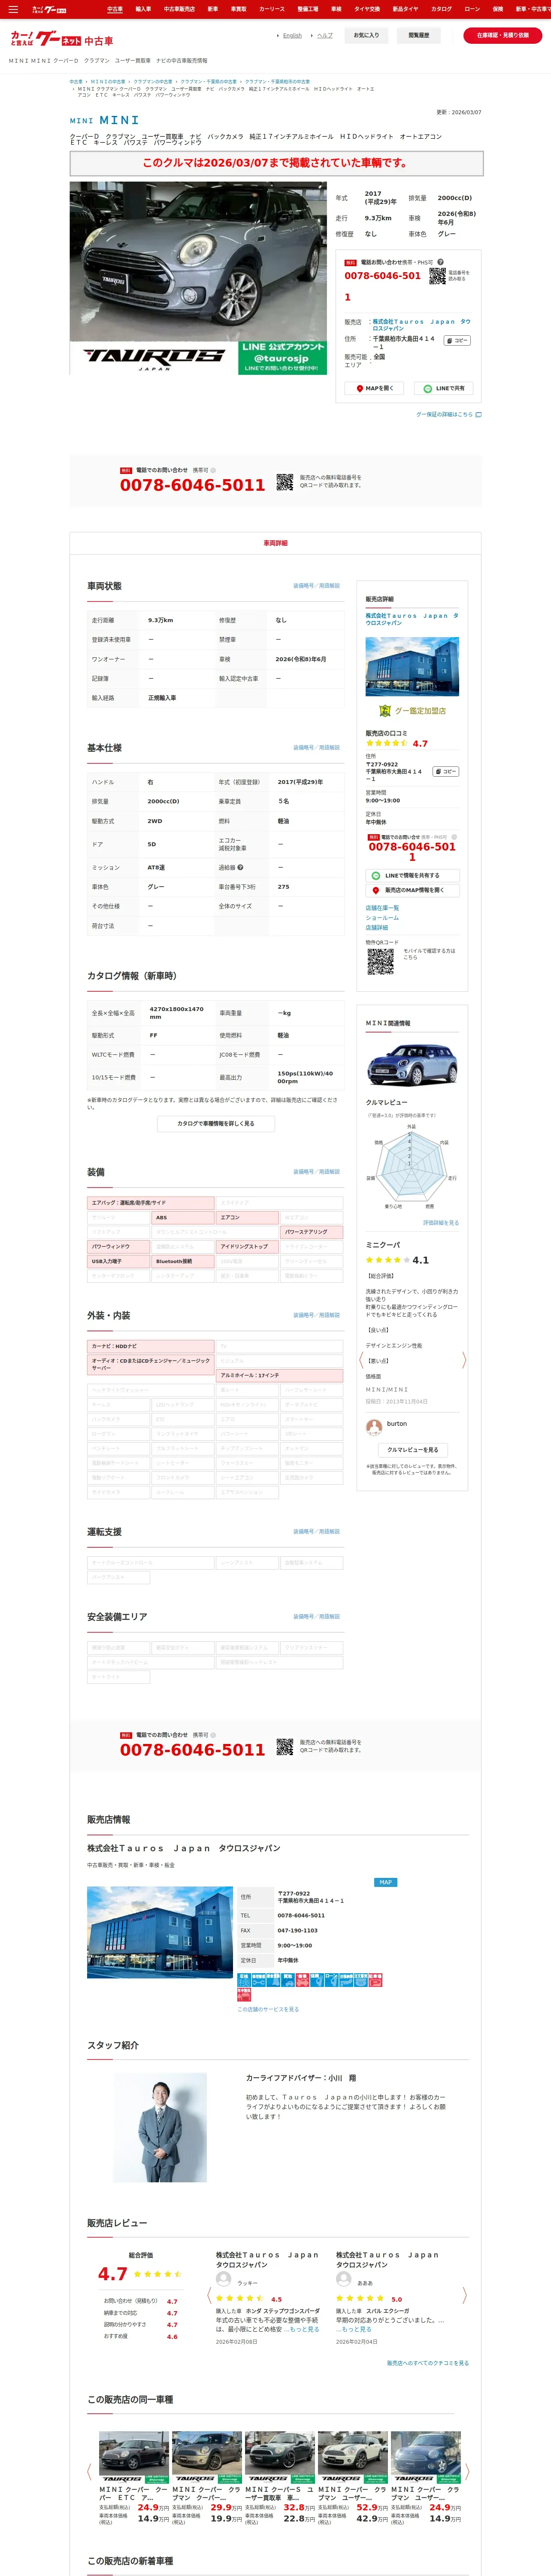551x2576 pixels.
Task: Click blue MAP button in 販売店情報
Action: [x=385, y=1882]
